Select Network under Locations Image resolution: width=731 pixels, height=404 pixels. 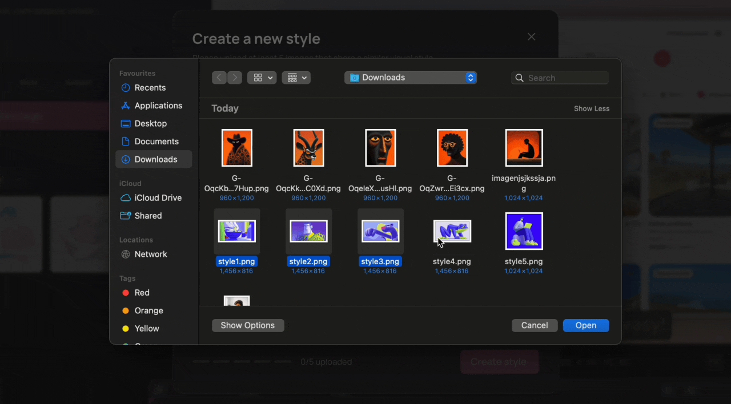point(126,254)
